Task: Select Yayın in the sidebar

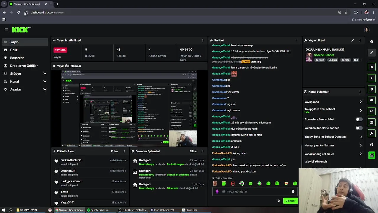Action: 25,42
